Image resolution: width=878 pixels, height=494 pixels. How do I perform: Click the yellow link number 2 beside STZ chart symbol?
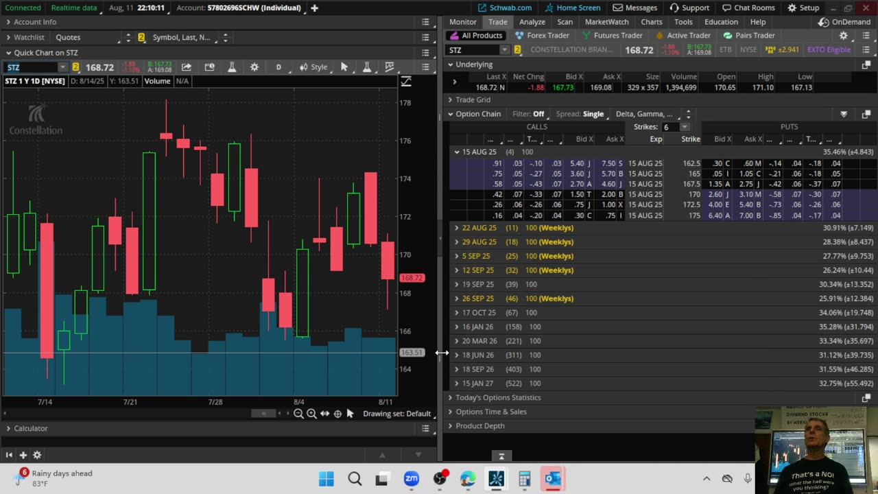click(75, 67)
